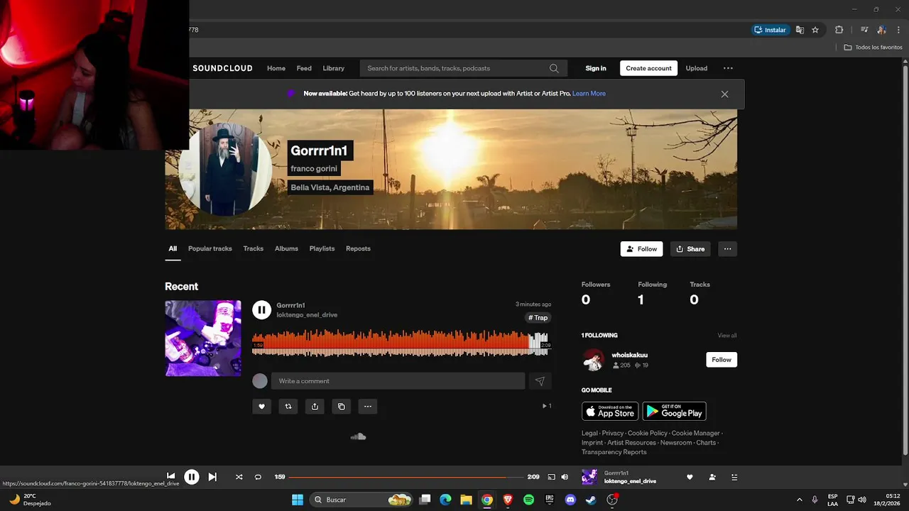909x511 pixels.
Task: Click the Trap genre tag
Action: coord(538,318)
